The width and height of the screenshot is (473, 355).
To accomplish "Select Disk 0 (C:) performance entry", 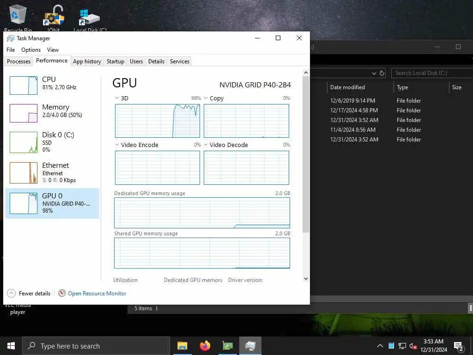I will pos(52,142).
